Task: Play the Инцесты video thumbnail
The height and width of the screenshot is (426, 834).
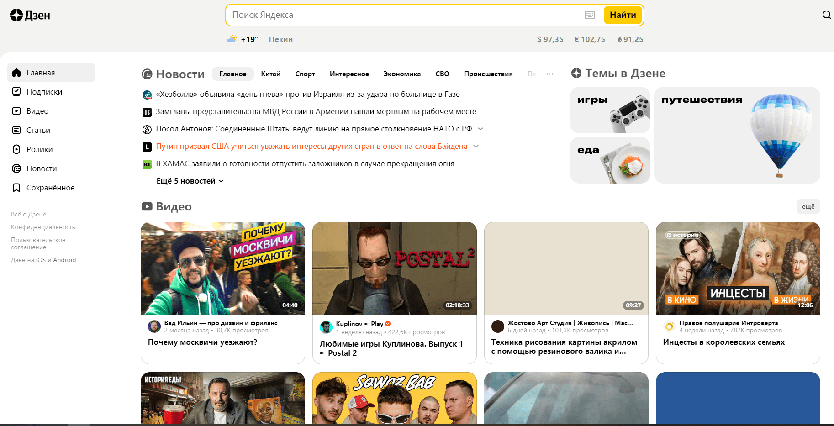Action: click(738, 268)
